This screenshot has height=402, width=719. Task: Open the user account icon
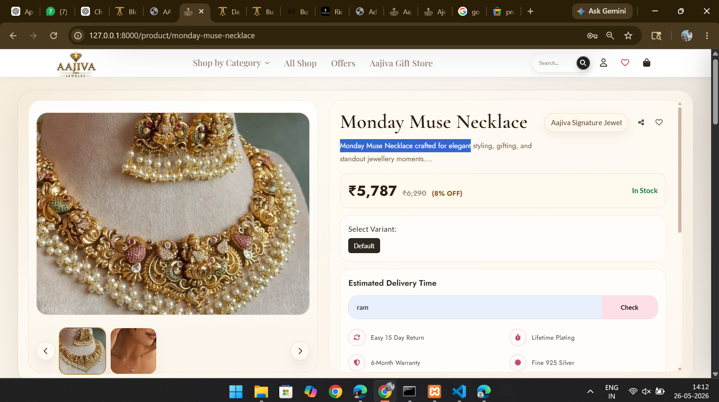pyautogui.click(x=604, y=63)
